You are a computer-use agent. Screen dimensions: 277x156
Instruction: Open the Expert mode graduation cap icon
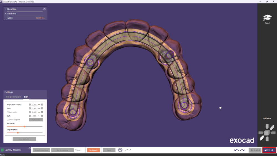click(x=267, y=18)
